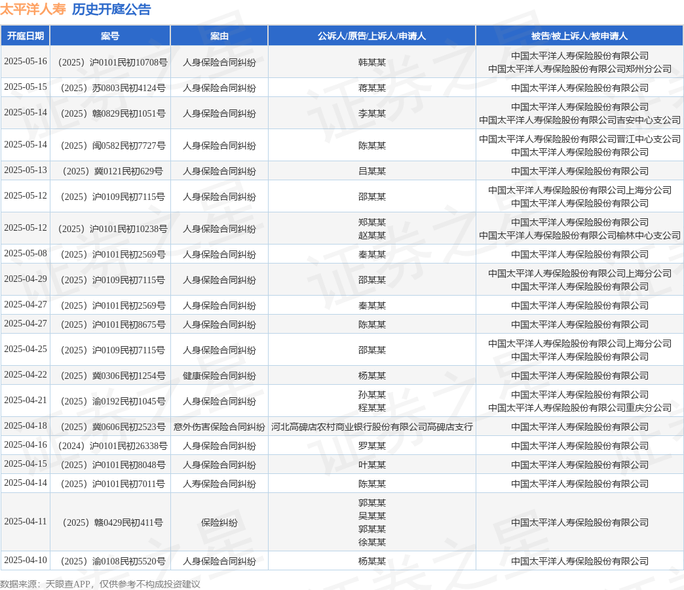
Task: Click plaintiff 吴某某
Action: point(371,517)
